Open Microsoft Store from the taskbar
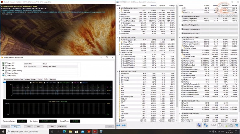 [x=77, y=131]
